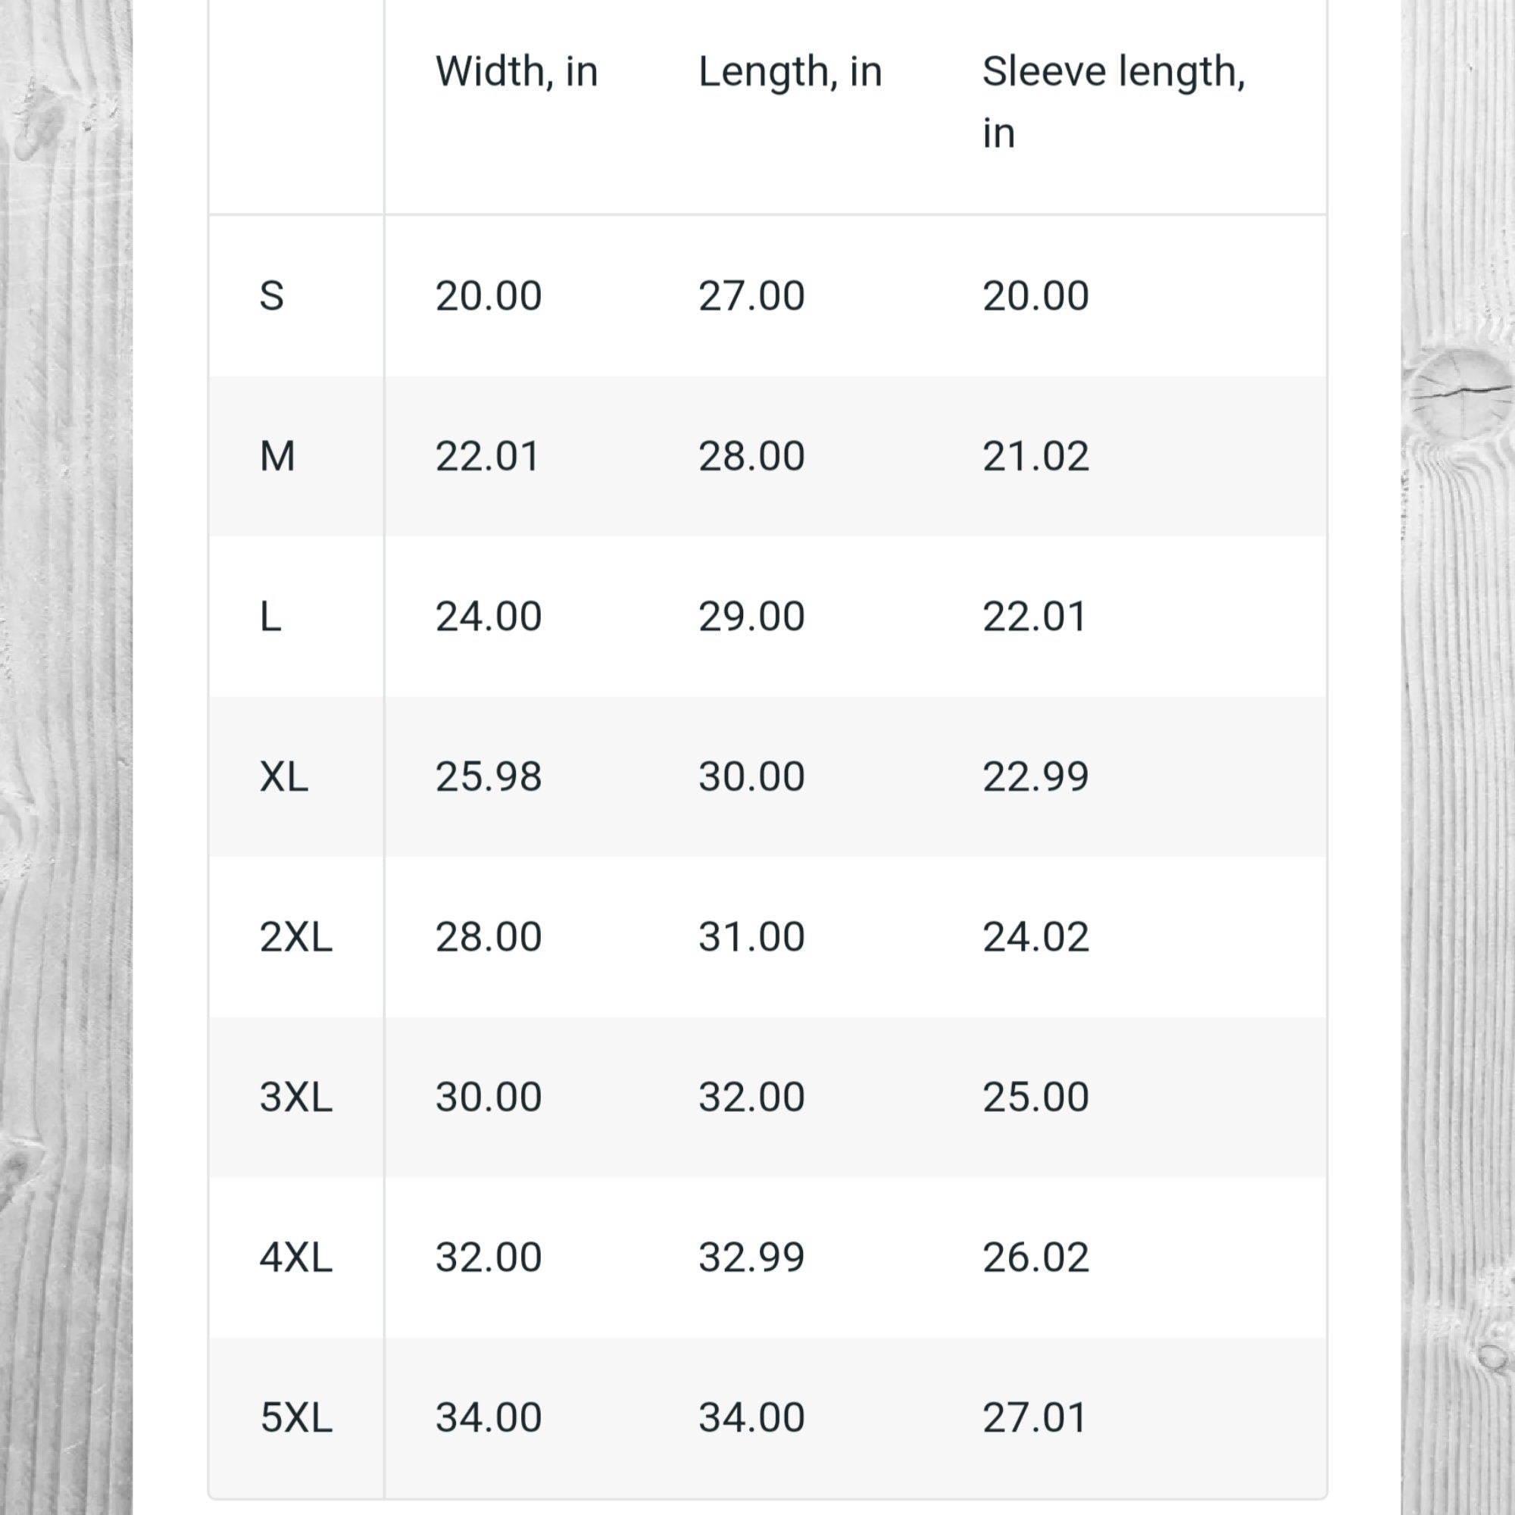
Task: Select the 5XL size row label
Action: [x=296, y=1417]
